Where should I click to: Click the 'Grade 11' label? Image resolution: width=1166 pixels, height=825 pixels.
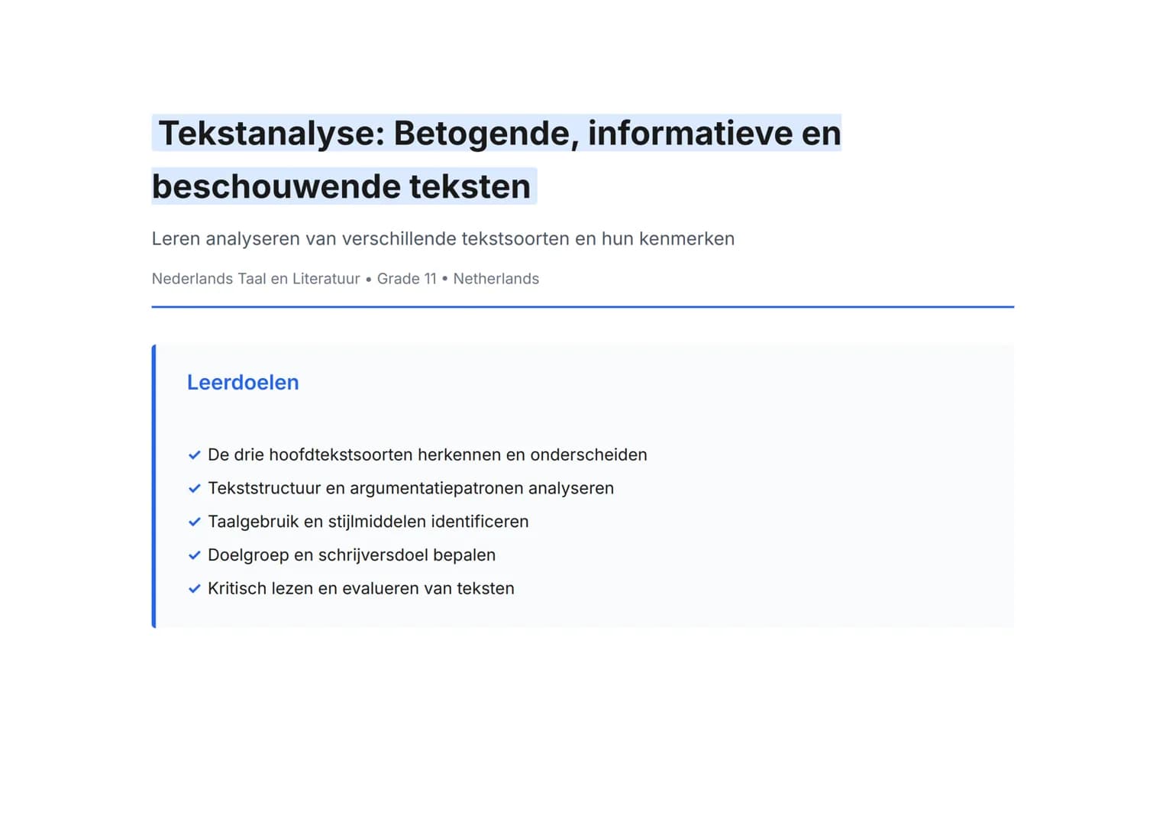(406, 279)
